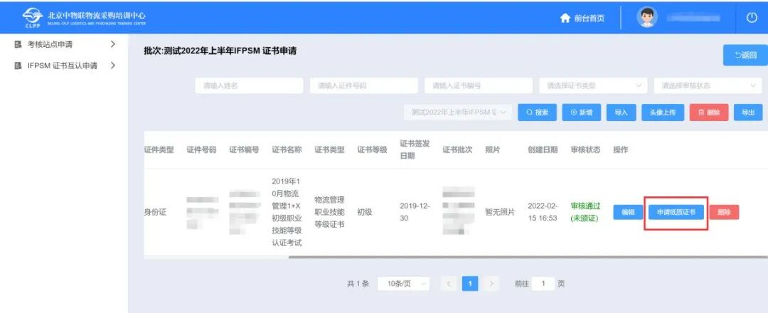The width and height of the screenshot is (768, 313).
Task: Click the 审核状态 column header
Action: pos(585,150)
